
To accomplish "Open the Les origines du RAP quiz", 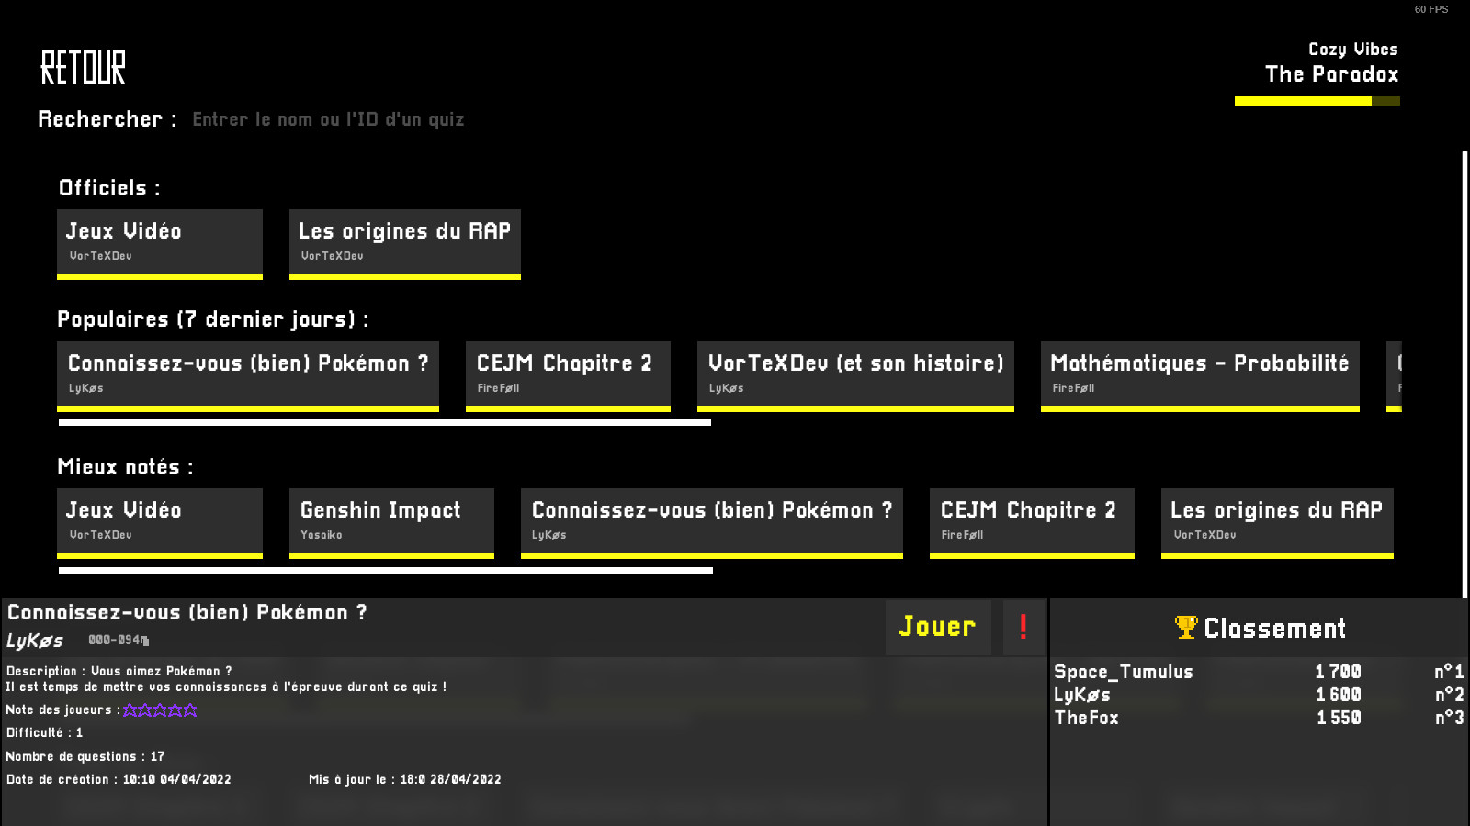I will pyautogui.click(x=404, y=242).
